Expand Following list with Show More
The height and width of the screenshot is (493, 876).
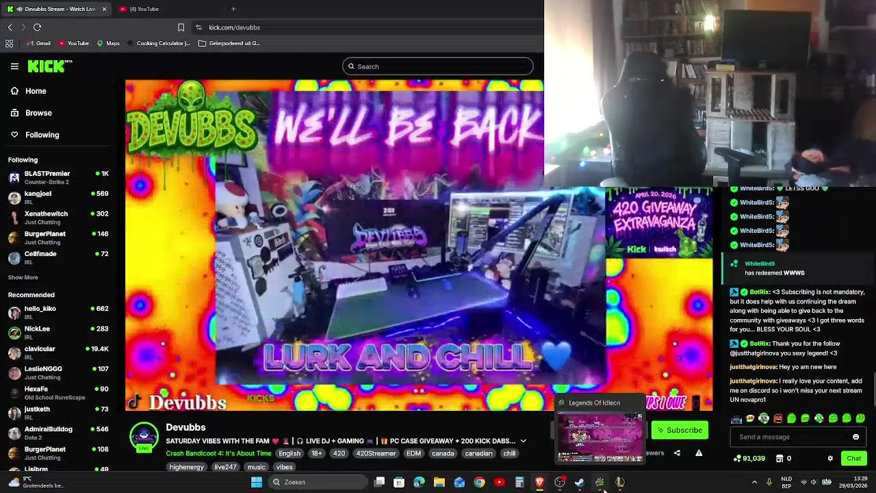pos(23,277)
